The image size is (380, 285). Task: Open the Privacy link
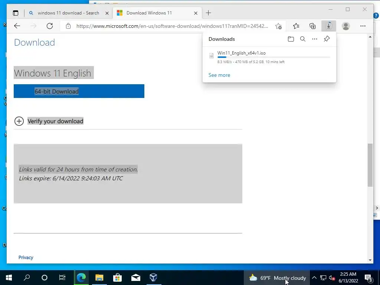tap(26, 258)
